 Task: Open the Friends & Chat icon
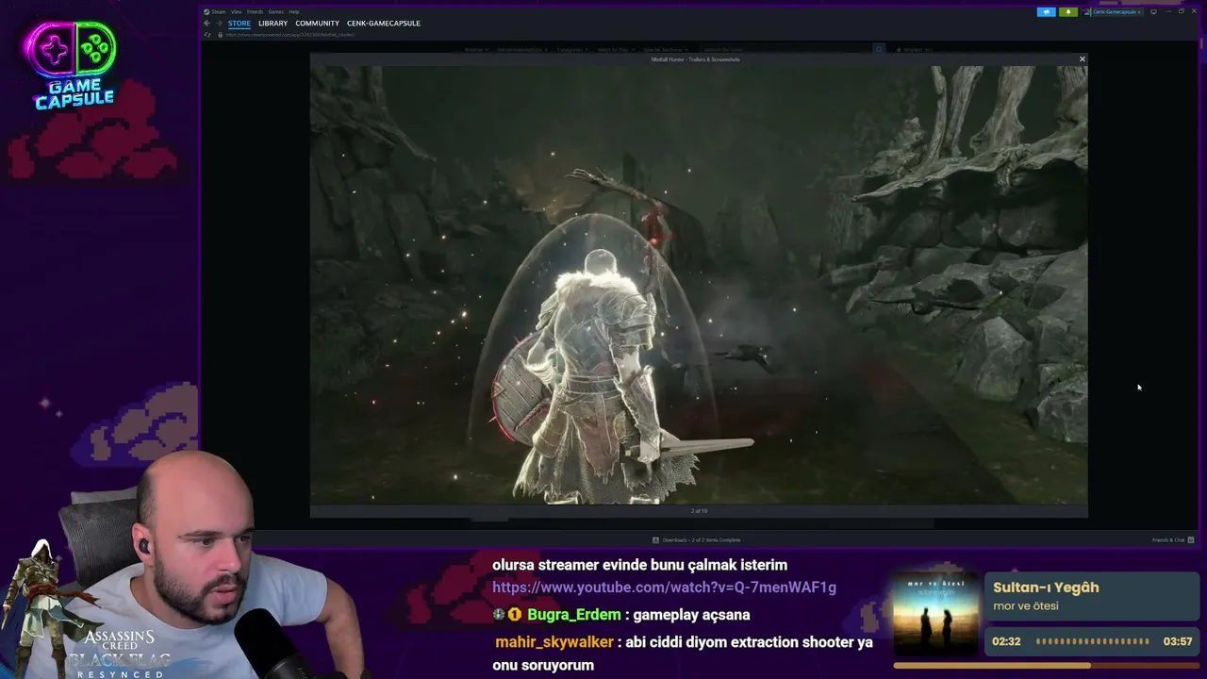(1191, 540)
